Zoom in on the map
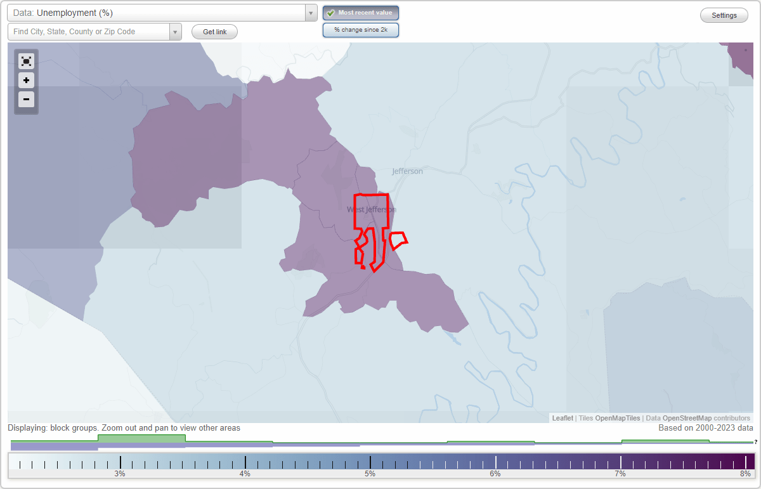Image resolution: width=761 pixels, height=489 pixels. coord(26,81)
